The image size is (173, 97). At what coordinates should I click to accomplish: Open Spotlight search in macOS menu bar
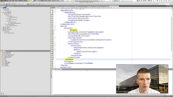(x=169, y=1)
